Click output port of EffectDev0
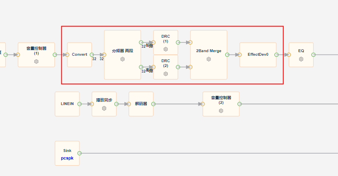This screenshot has height=176, width=338. click(276, 55)
